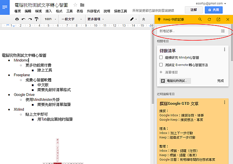
Task: Click the Google Drive bullet text
Action: (24, 95)
